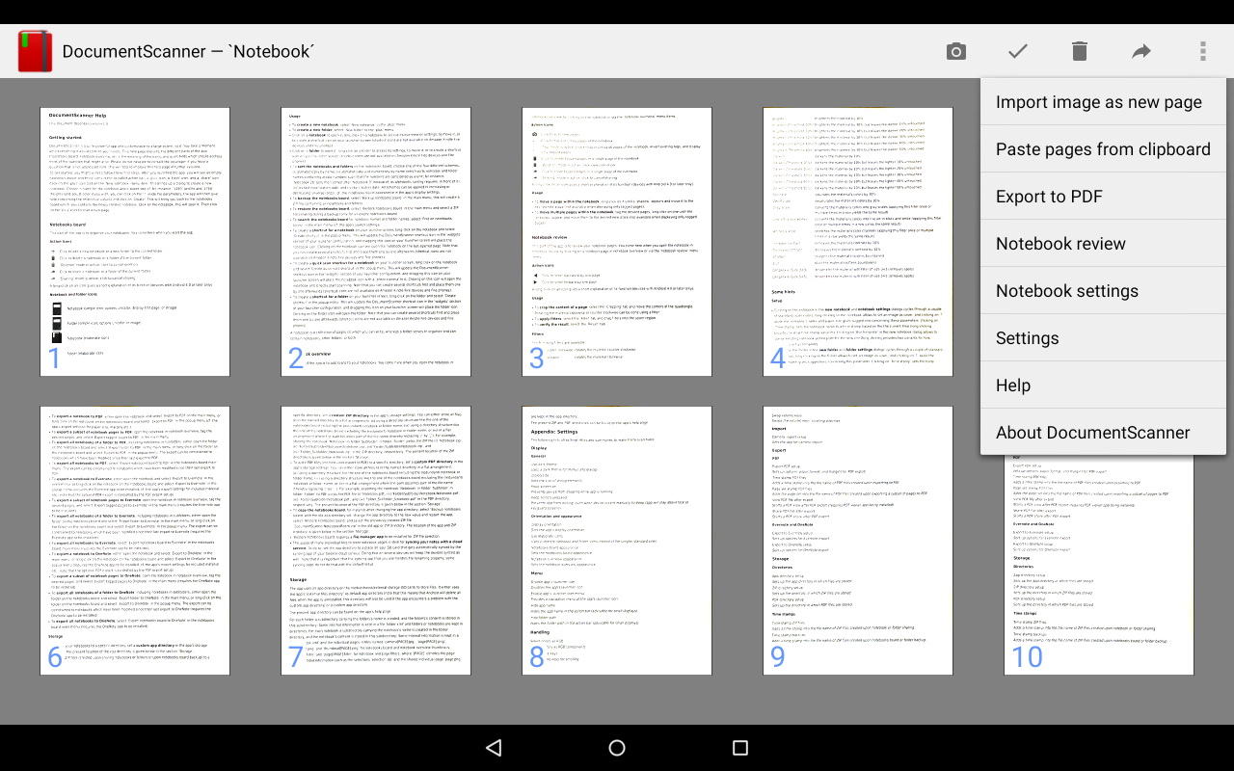
Task: Click the trash icon to delete pages
Action: click(1079, 50)
